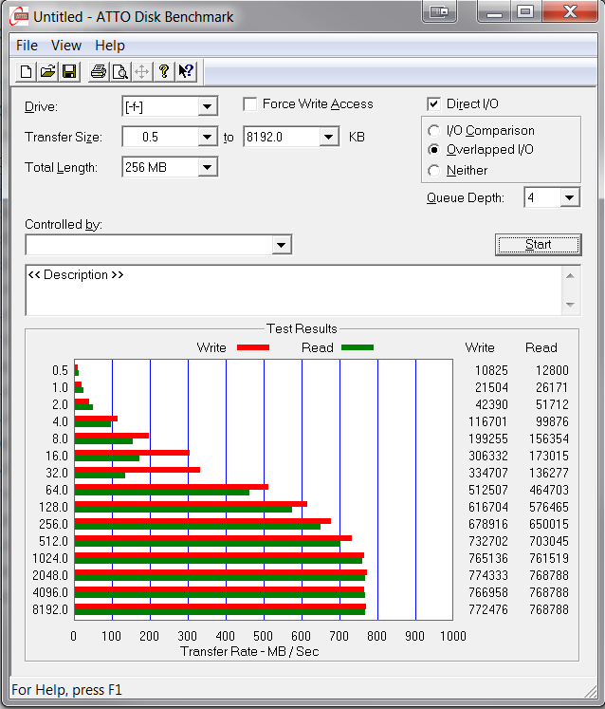
Task: Click the New file toolbar icon
Action: pos(27,71)
